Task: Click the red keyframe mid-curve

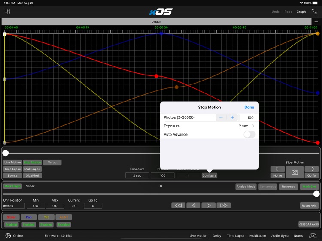Action: pyautogui.click(x=156, y=76)
